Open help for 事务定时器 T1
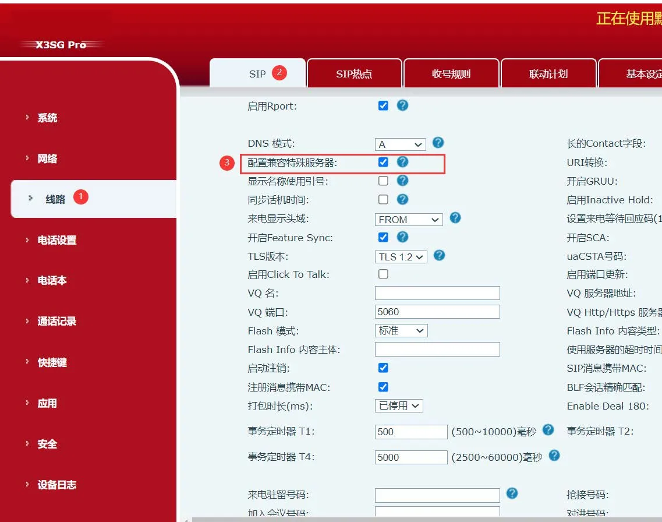Viewport: 662px width, 522px height. click(x=548, y=430)
